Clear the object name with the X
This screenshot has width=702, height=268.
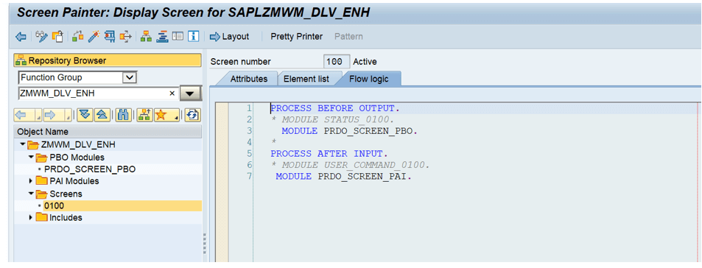pyautogui.click(x=172, y=94)
